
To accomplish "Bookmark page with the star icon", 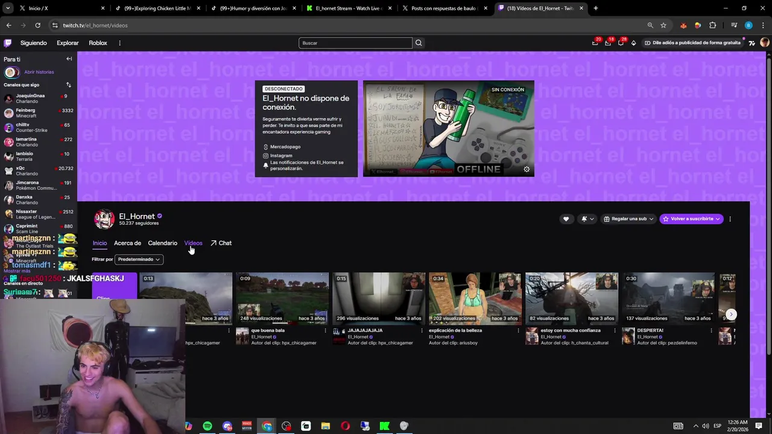I will [663, 25].
